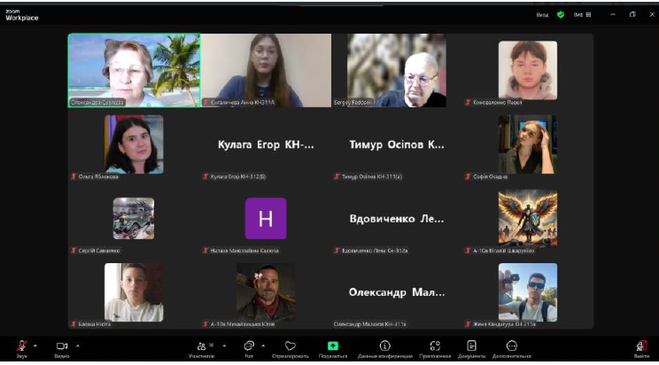Select Софія Осадча's profile picture
This screenshot has width=659, height=365.
(528, 144)
